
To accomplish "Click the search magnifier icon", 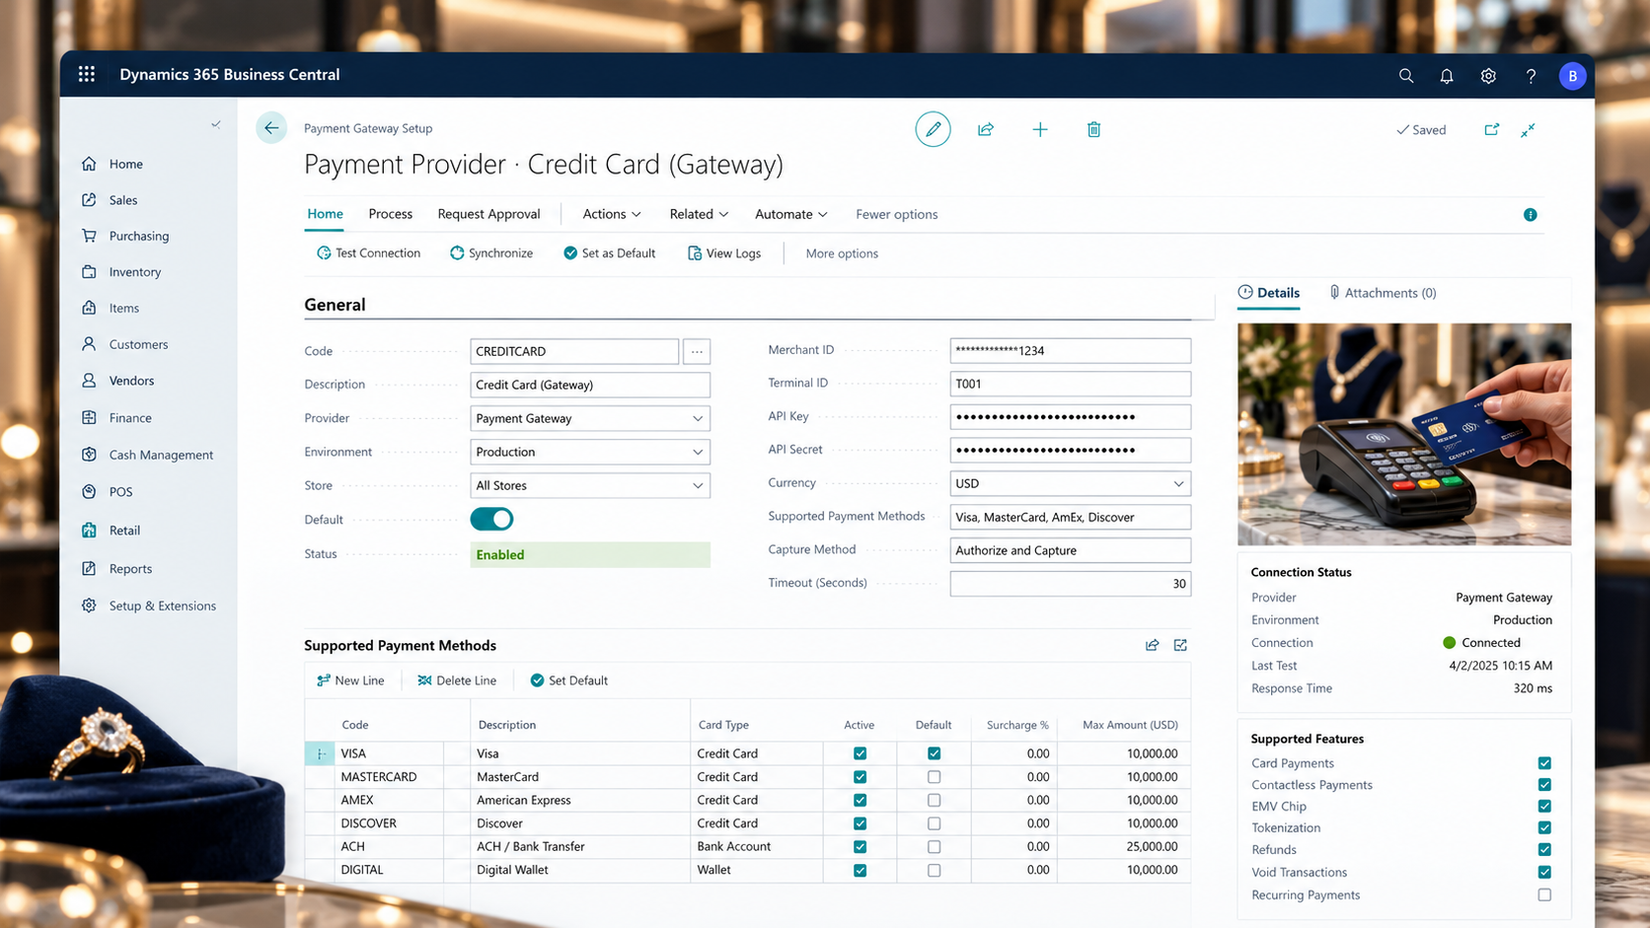I will coord(1406,76).
